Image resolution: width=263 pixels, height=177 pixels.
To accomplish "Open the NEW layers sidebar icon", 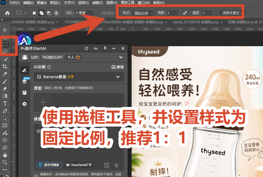I will (x=25, y=81).
